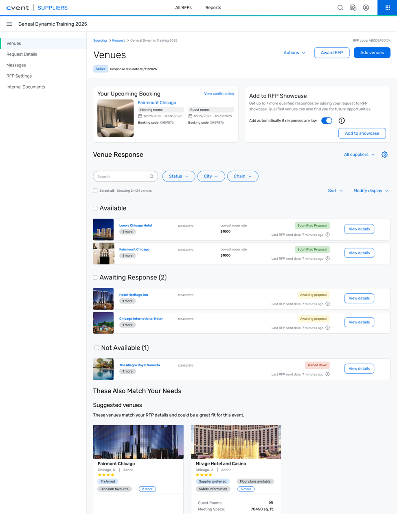Open the Hotel Heritage Inn venue link
Viewport: 397px width, 514px height.
[x=134, y=295]
